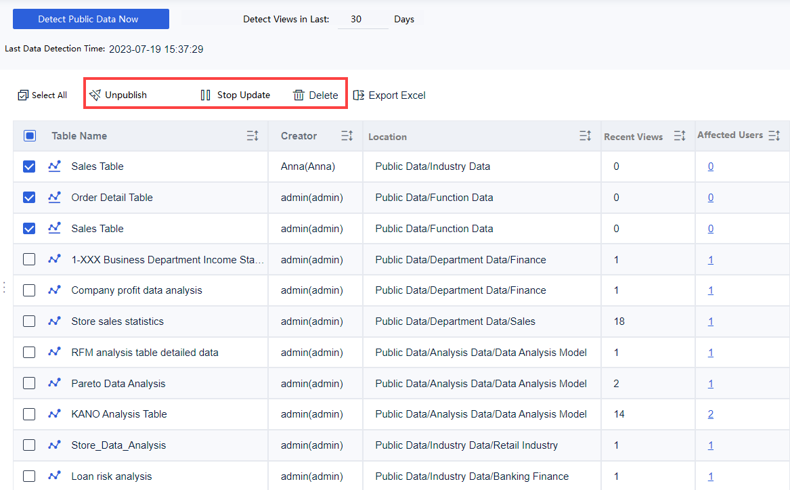Delete selected tables with trash icon

[x=315, y=95]
